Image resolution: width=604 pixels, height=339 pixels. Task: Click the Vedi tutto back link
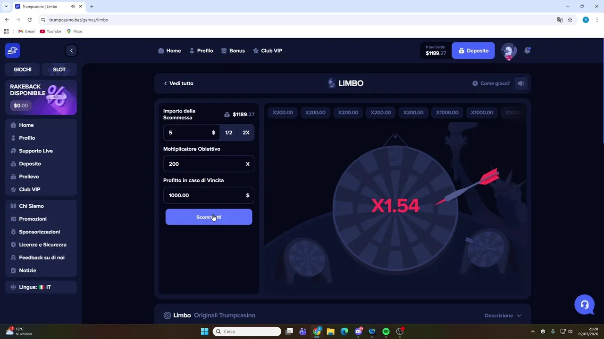point(178,83)
